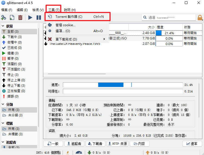Select the 所有 (3) category under 分類

tap(19, 110)
